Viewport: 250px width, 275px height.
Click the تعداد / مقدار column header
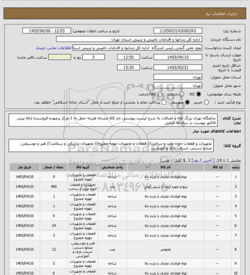coord(53,167)
